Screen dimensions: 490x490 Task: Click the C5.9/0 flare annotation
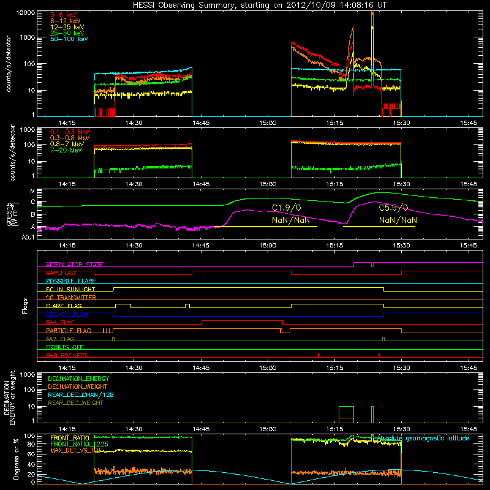[393, 208]
